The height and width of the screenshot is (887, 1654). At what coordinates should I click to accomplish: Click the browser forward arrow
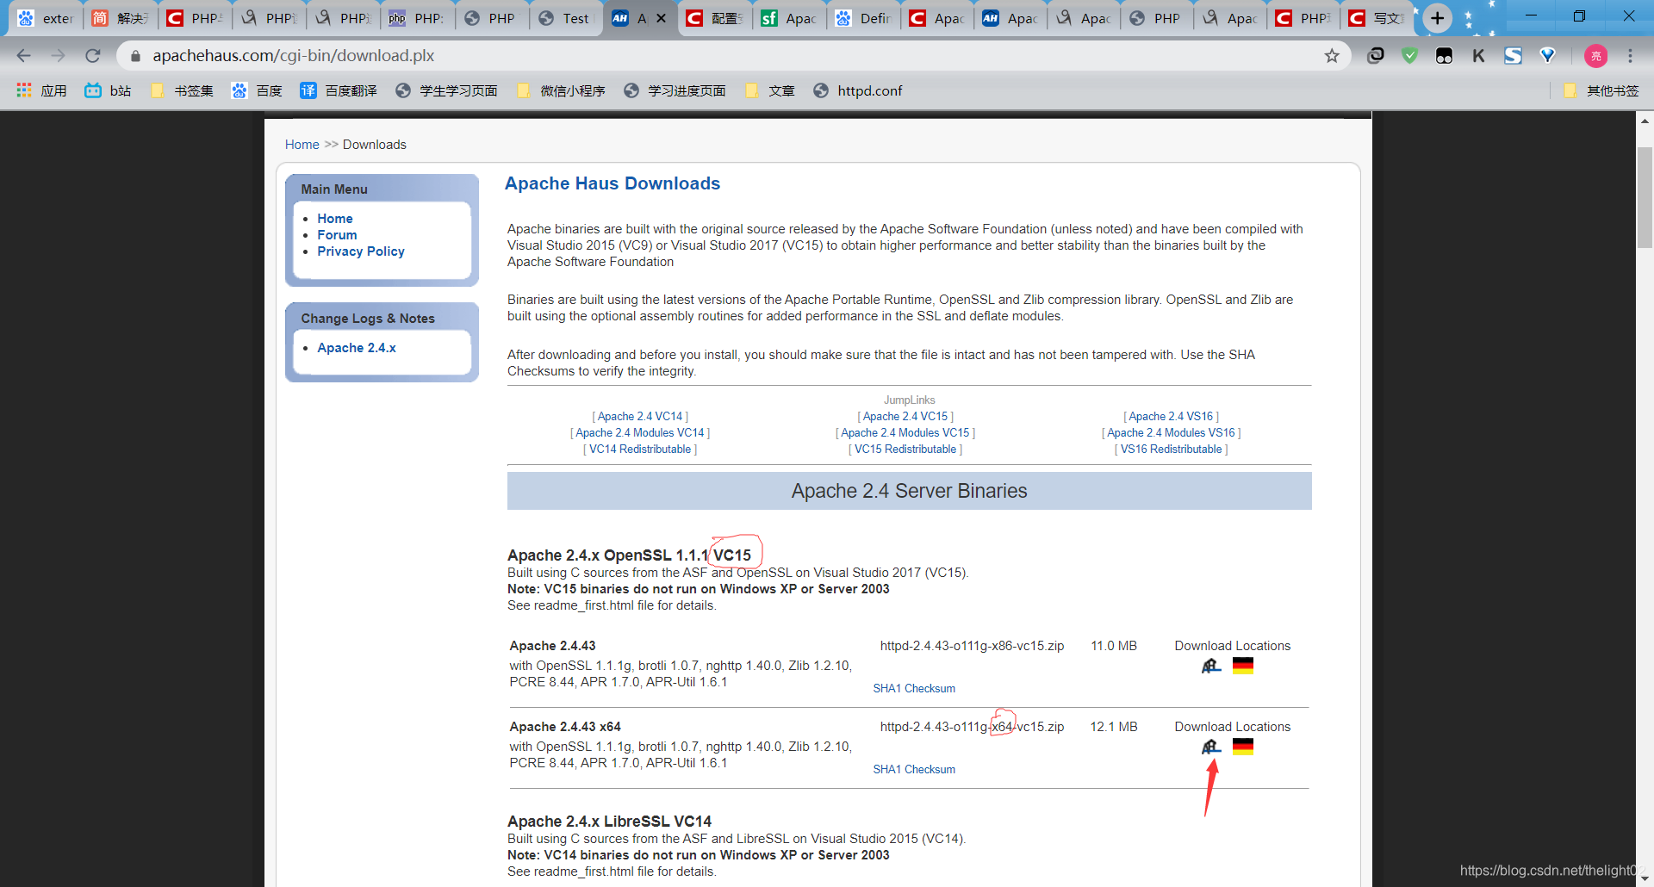click(x=58, y=56)
